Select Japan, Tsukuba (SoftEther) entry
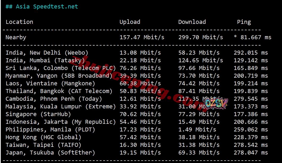Image resolution: width=282 pixels, height=163 pixels. point(50,153)
